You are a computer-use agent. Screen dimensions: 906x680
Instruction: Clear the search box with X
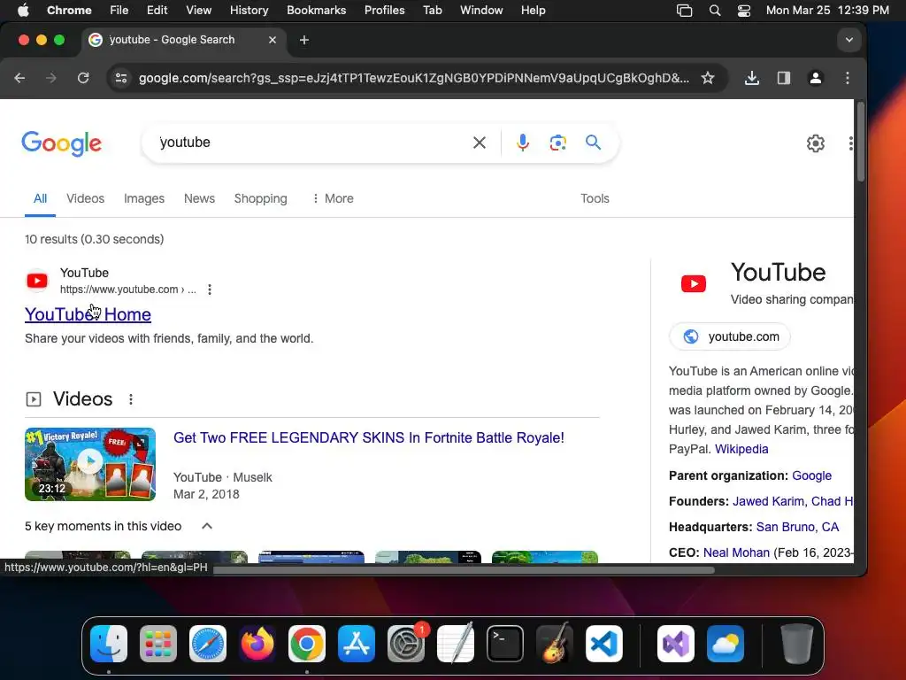[x=479, y=143]
